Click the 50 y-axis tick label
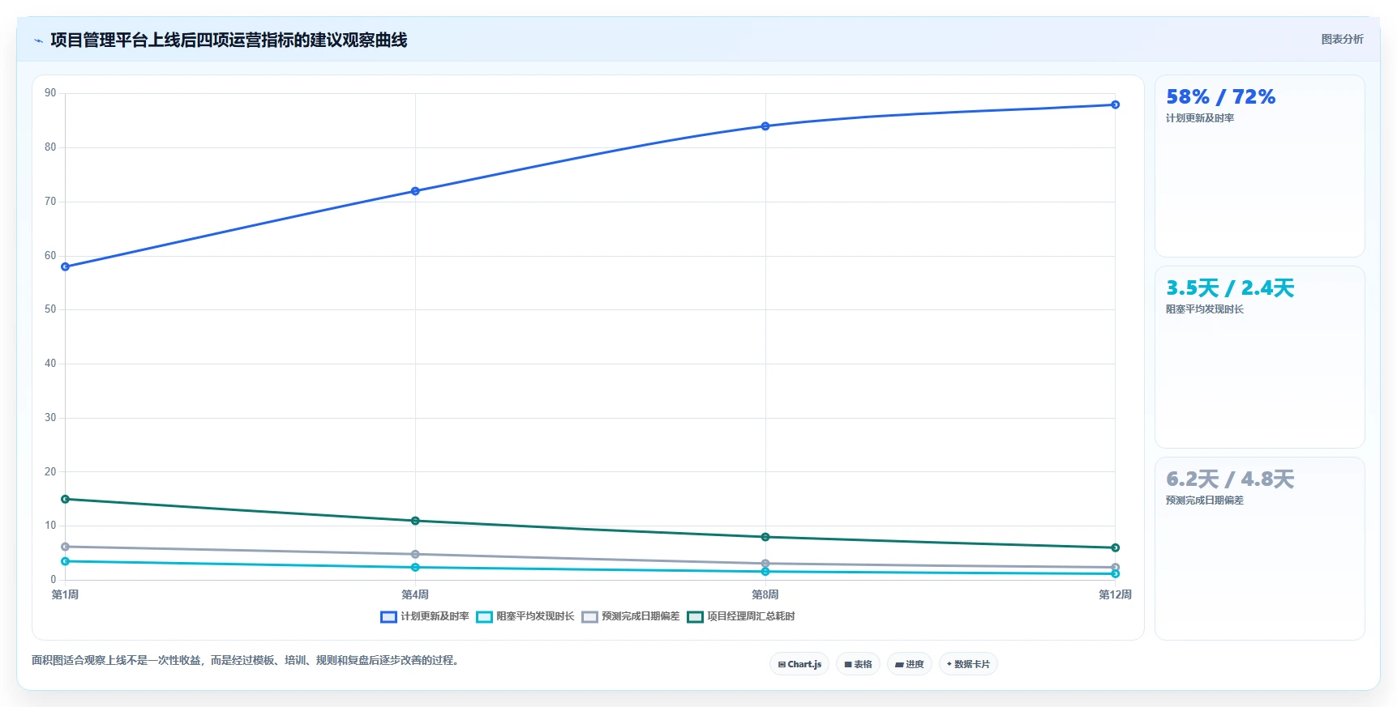Viewport: 1397px width, 707px height. [50, 309]
